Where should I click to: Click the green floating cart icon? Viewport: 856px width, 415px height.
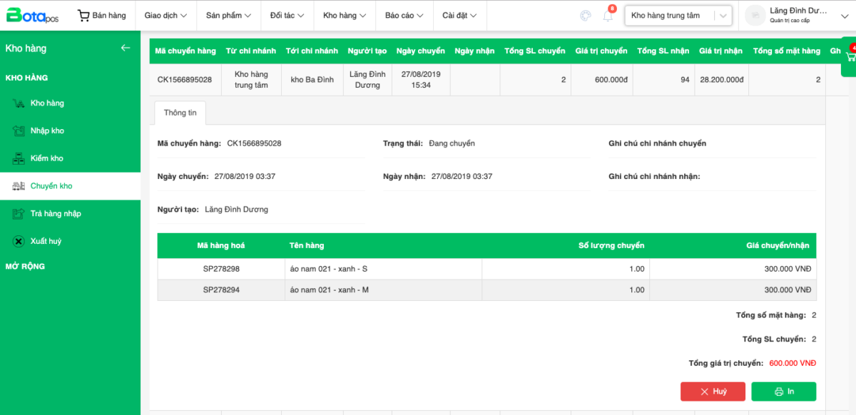(850, 56)
